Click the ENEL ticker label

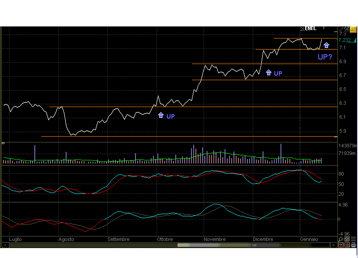[x=311, y=29]
